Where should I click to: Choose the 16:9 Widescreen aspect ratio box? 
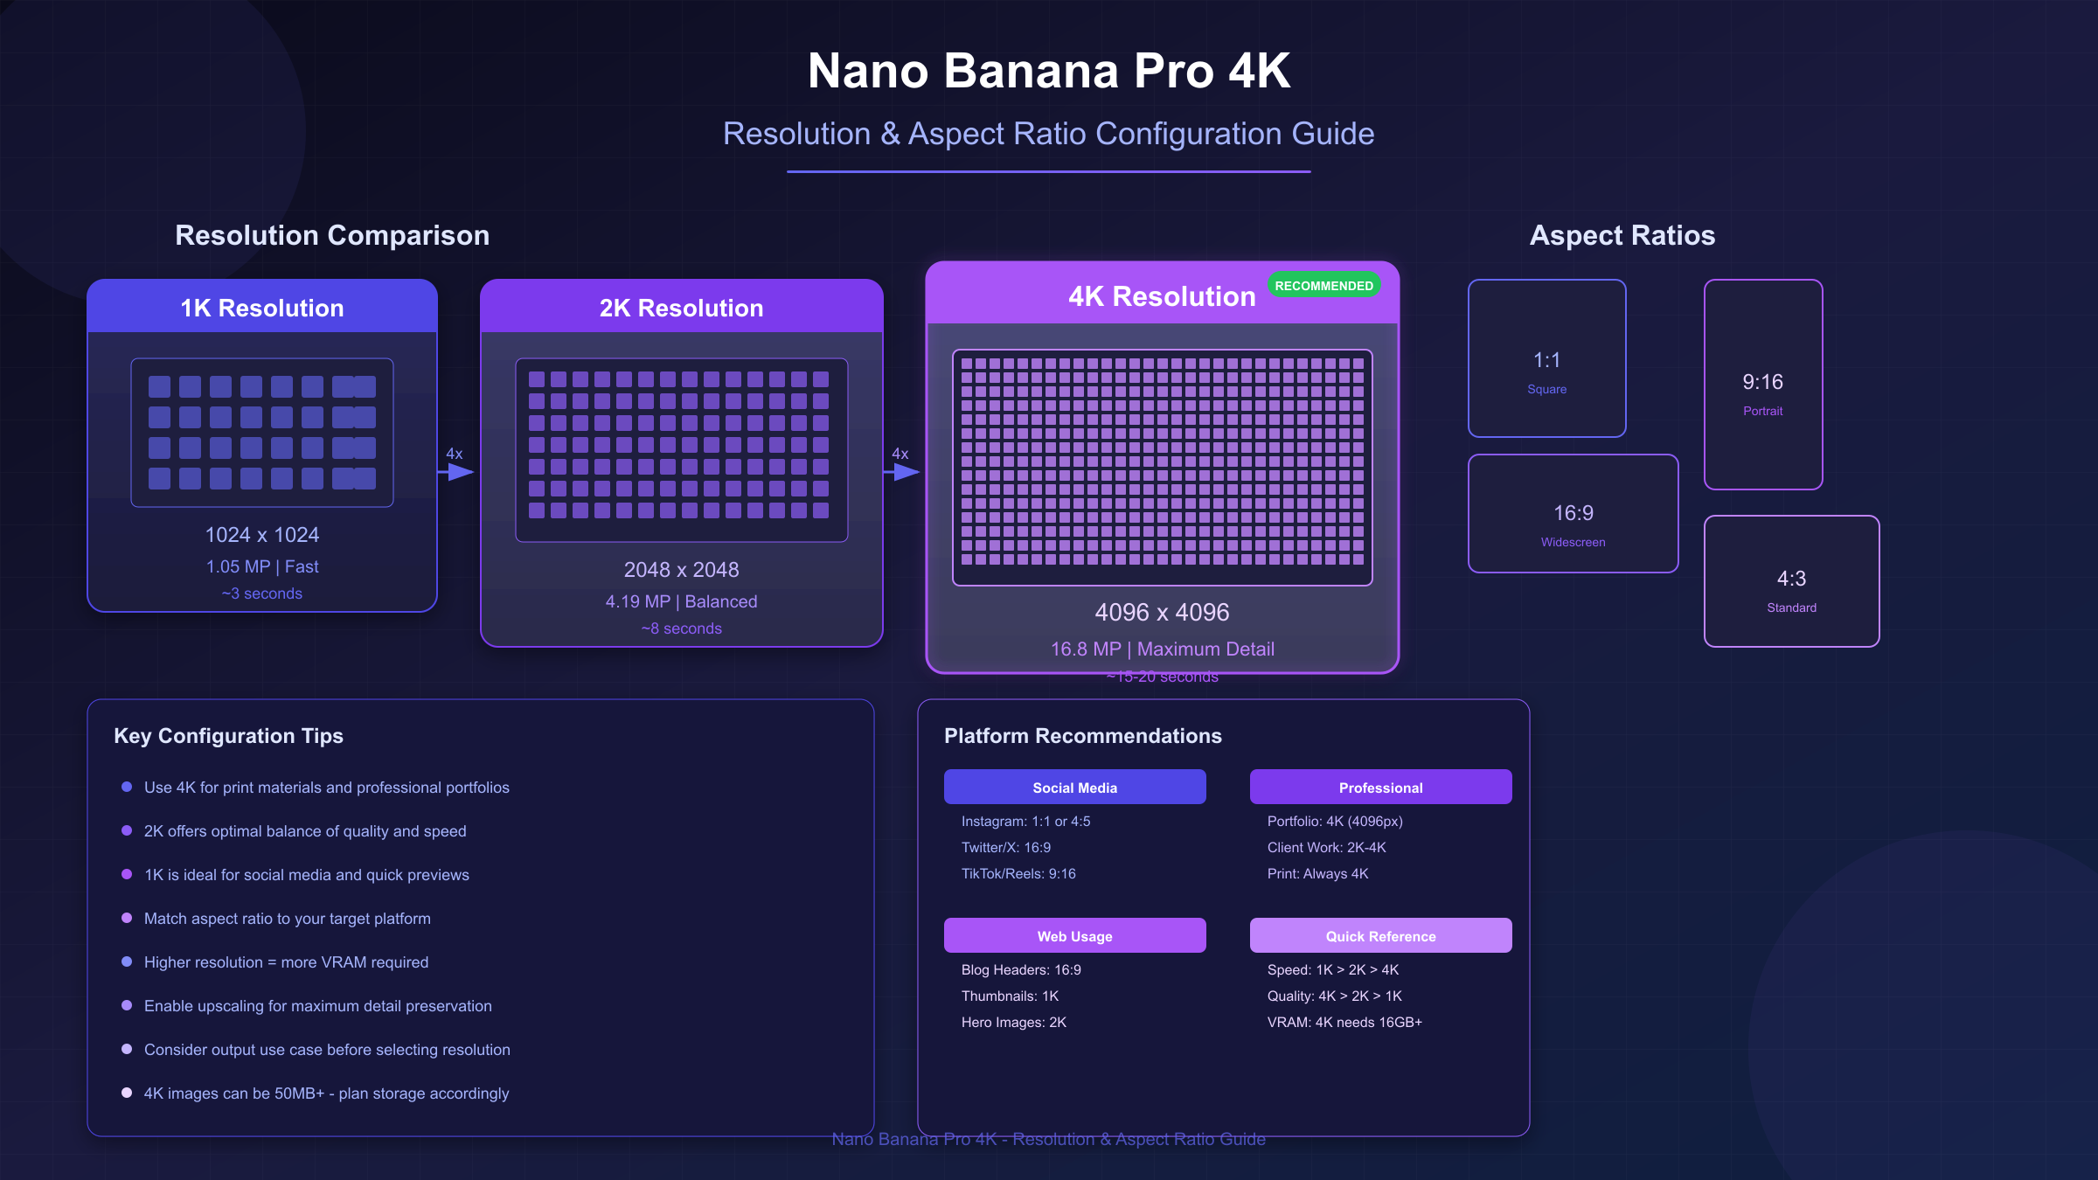tap(1573, 514)
